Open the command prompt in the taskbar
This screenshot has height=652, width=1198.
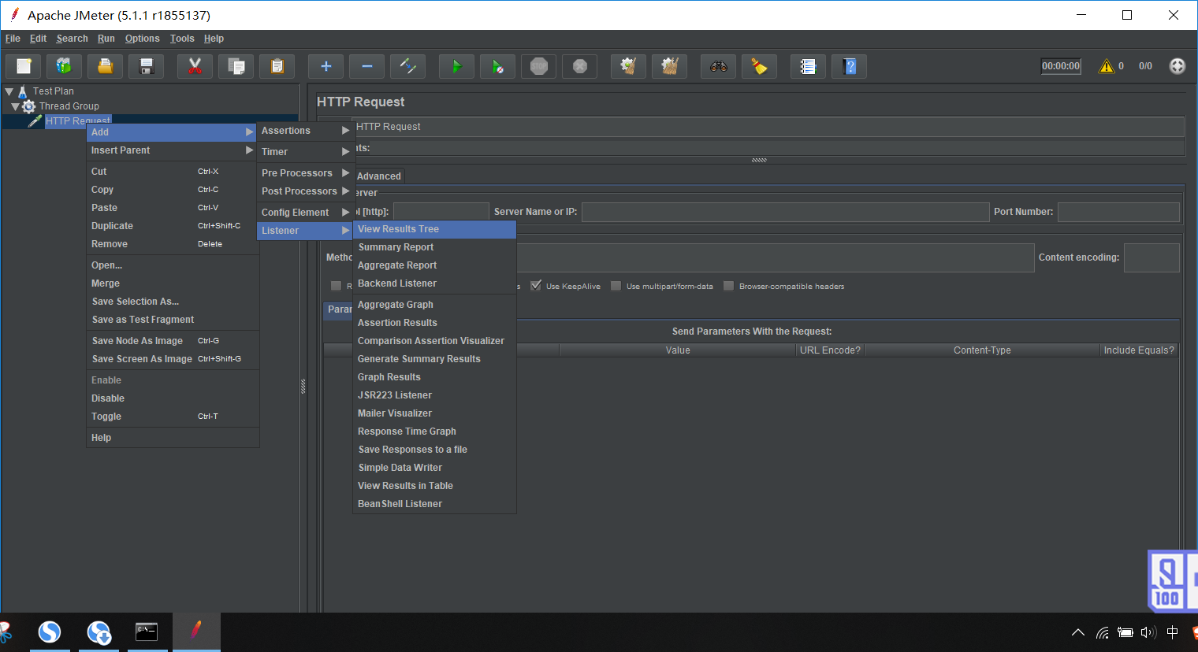point(147,632)
